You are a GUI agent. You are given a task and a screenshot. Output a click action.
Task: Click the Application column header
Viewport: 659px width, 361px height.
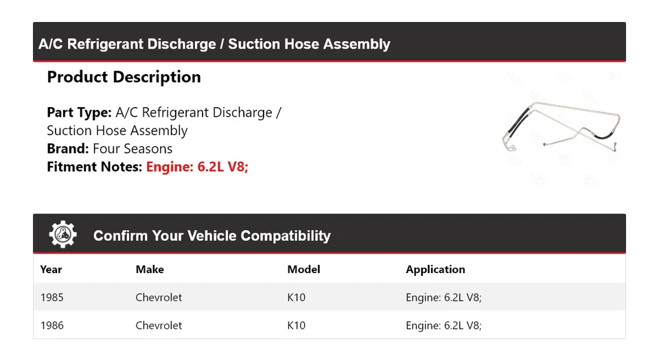[x=435, y=270]
